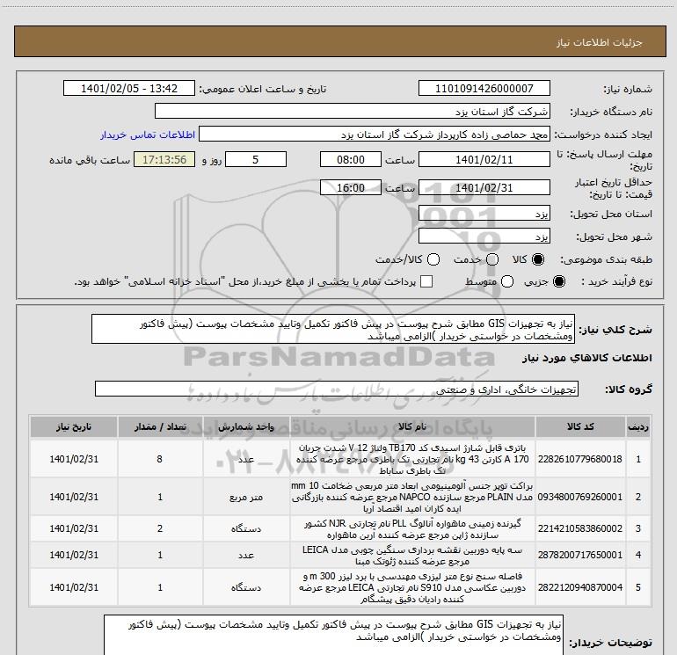This screenshot has height=655, width=677.
Task: Click the request creator name field
Action: coord(375,135)
